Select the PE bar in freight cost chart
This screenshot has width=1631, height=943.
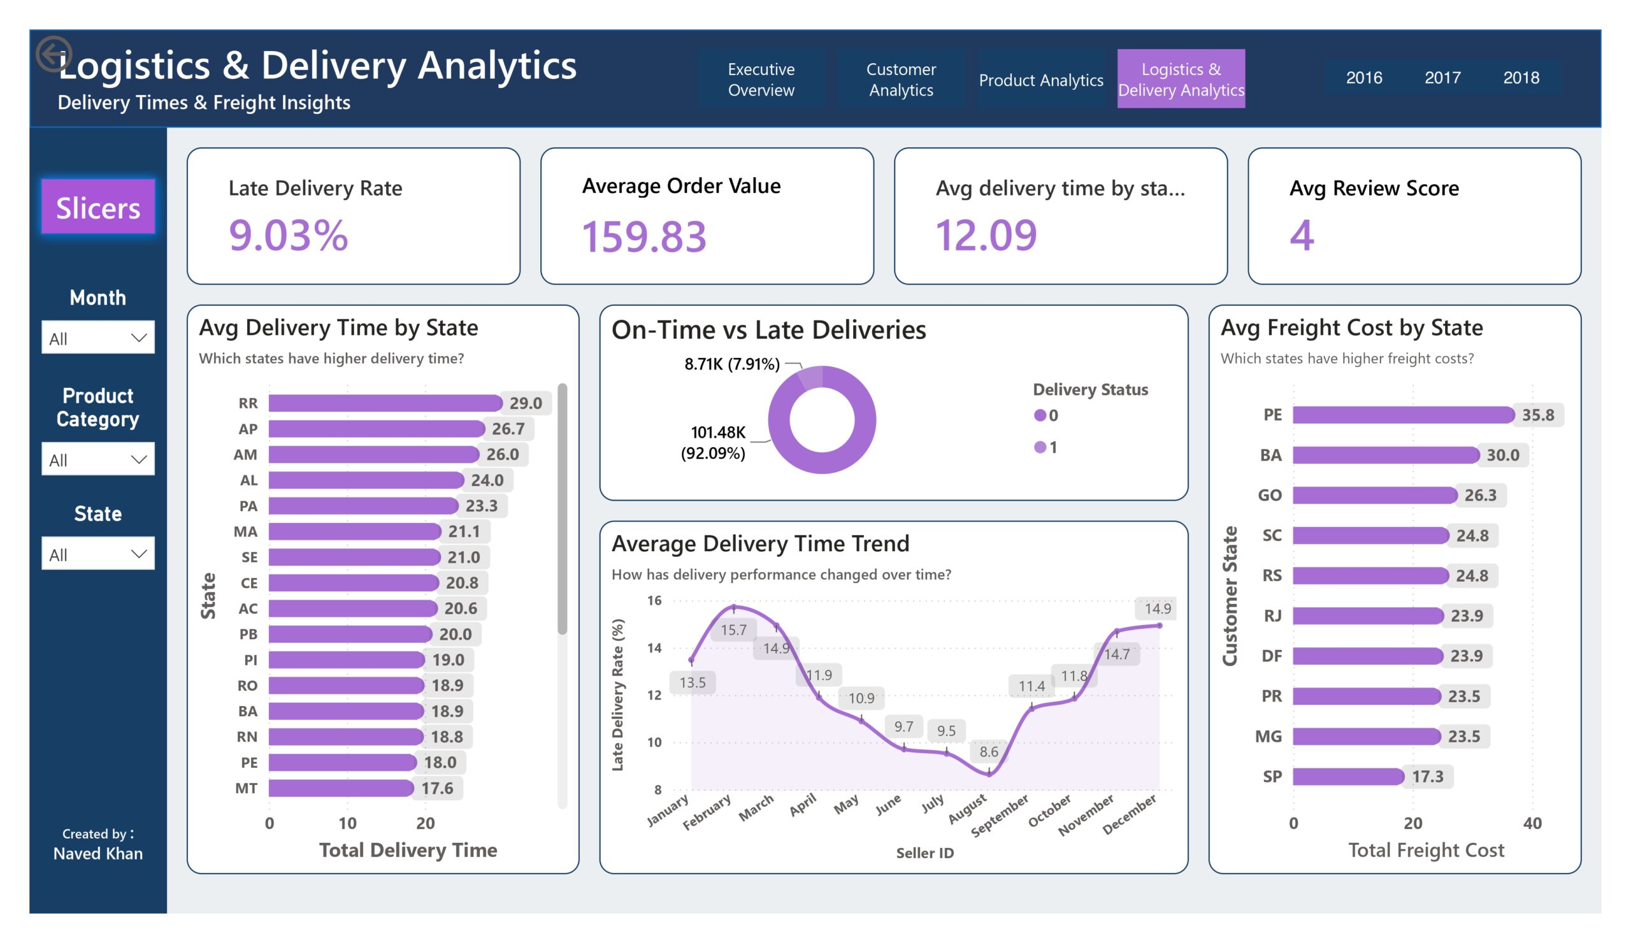point(1403,415)
